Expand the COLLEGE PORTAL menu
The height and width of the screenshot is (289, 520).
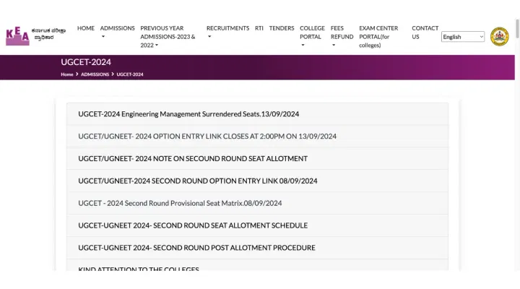pos(312,36)
